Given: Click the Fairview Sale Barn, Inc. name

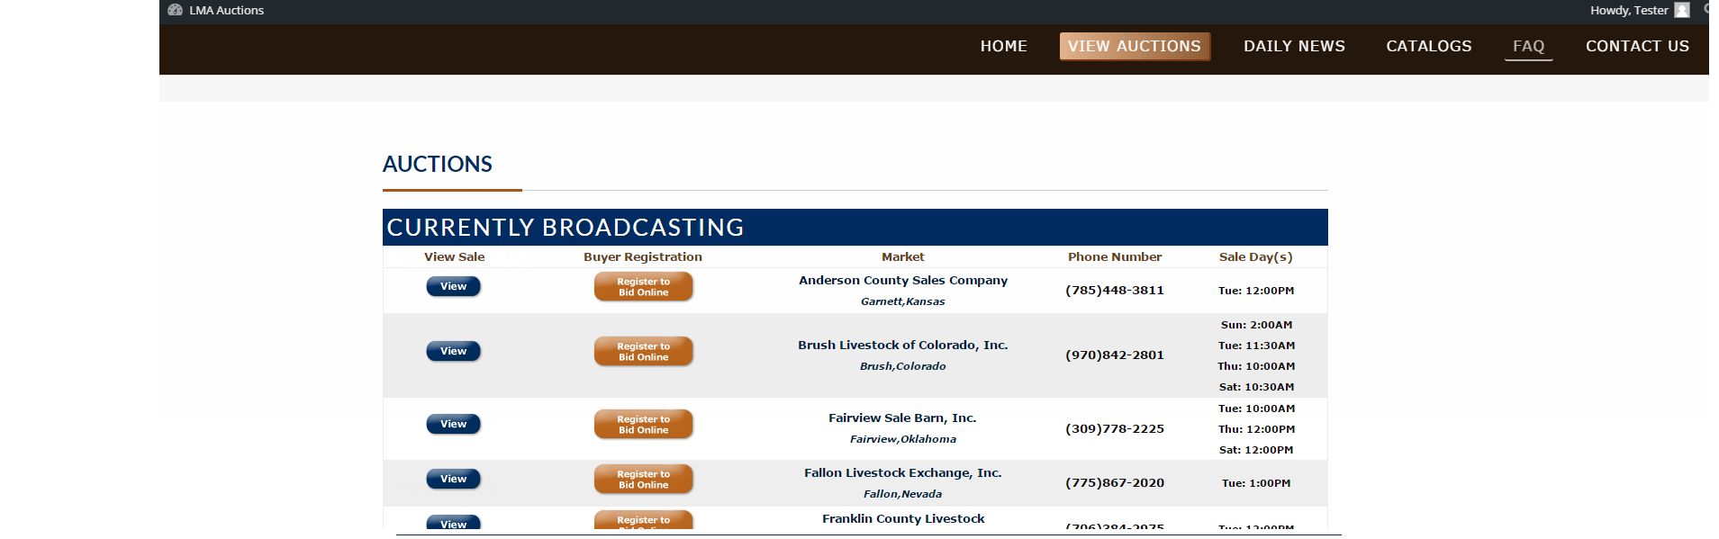Looking at the screenshot, I should coord(902,418).
